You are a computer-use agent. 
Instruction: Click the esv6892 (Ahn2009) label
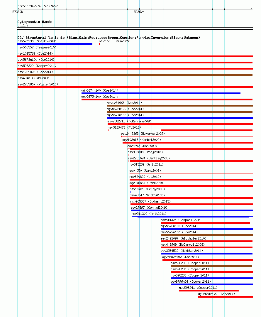(x=142, y=146)
